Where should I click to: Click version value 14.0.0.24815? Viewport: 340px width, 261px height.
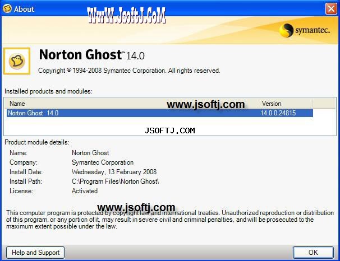(x=278, y=113)
